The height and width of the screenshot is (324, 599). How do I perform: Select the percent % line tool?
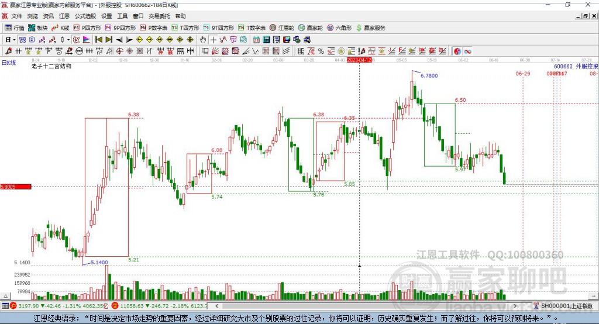coord(321,51)
